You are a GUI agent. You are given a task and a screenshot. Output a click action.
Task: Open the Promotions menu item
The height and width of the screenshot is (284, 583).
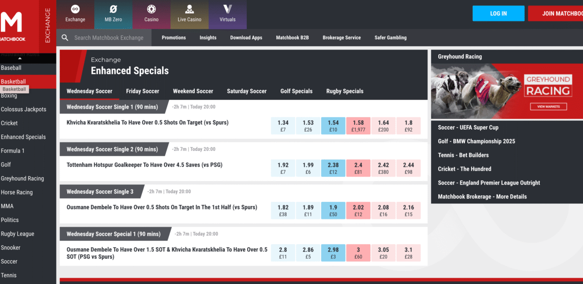click(173, 37)
